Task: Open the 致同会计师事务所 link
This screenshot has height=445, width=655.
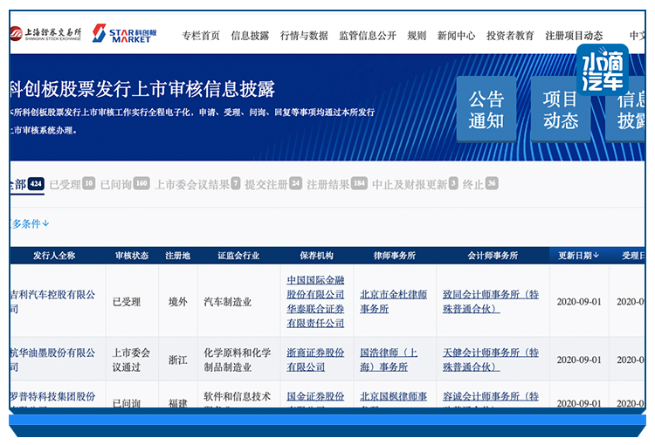Action: (491, 302)
